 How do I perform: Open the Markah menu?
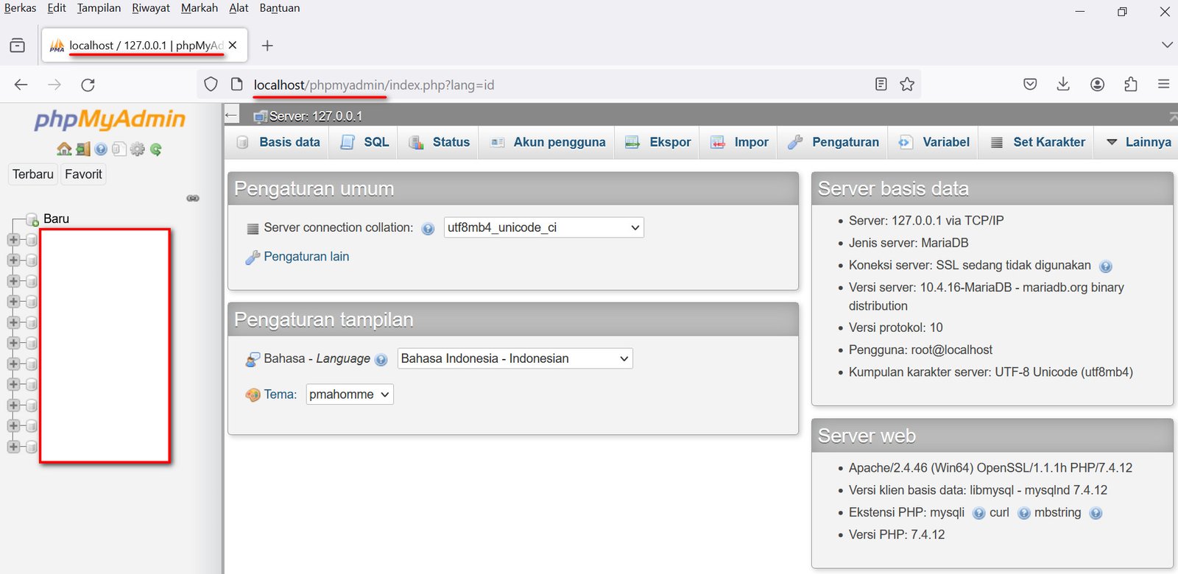200,8
